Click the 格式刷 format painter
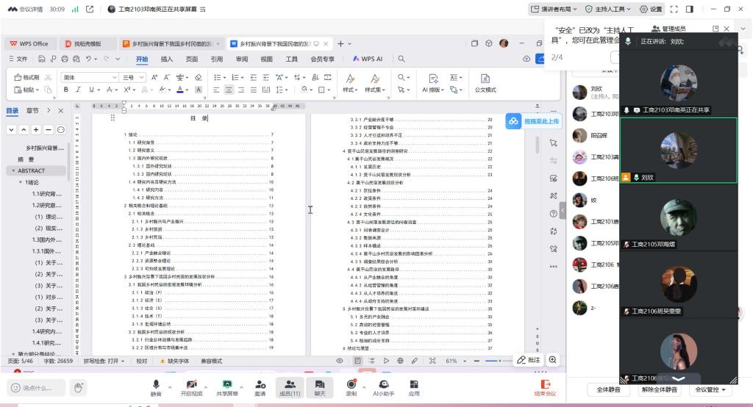The width and height of the screenshot is (753, 407). click(x=26, y=77)
